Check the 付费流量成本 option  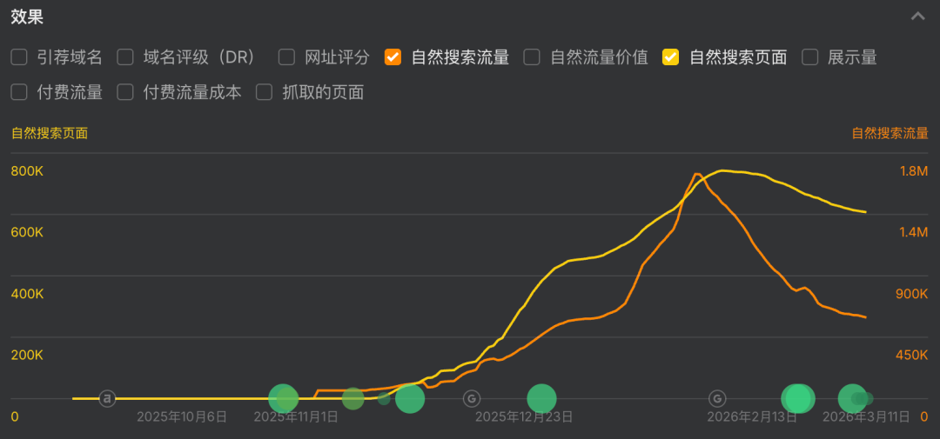click(125, 92)
